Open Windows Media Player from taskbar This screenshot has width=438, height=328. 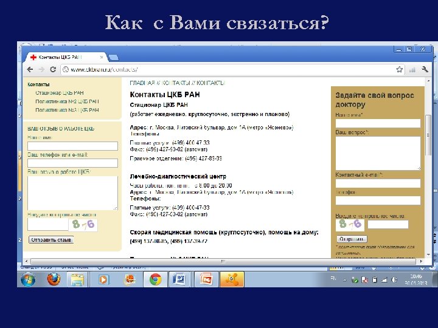[103, 279]
